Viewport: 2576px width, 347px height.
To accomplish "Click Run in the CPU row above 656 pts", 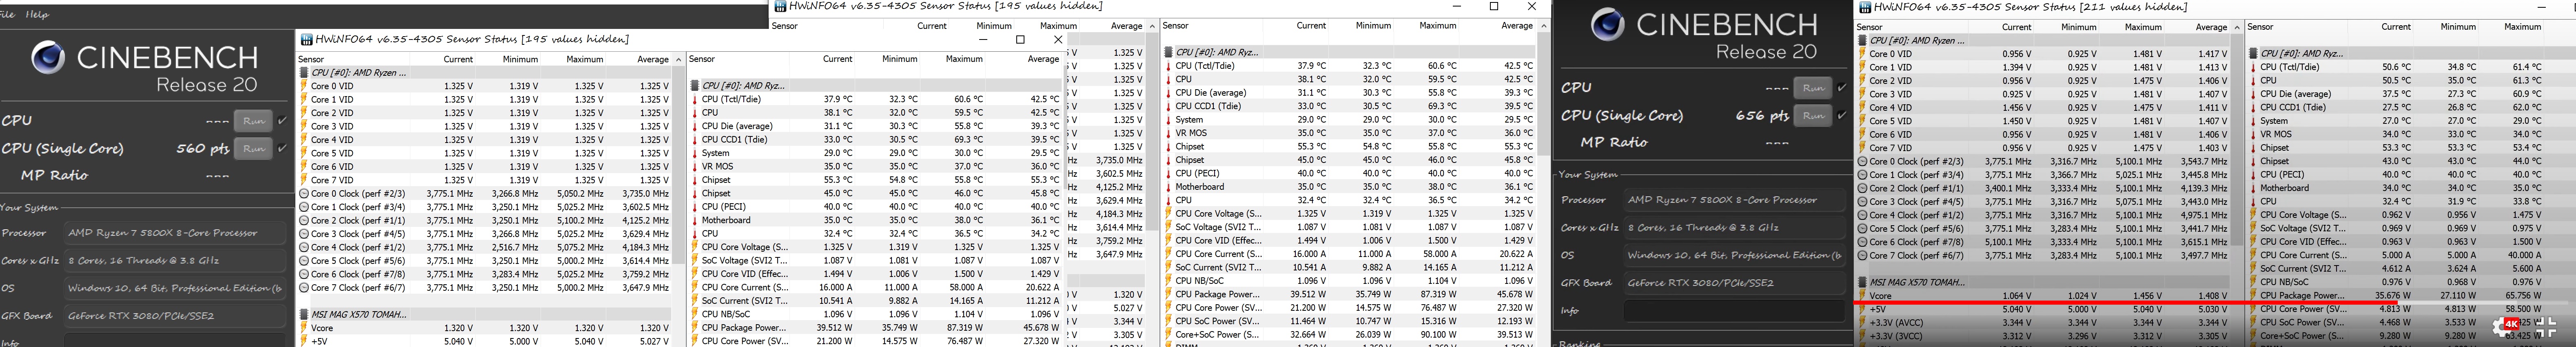I will tap(1813, 88).
